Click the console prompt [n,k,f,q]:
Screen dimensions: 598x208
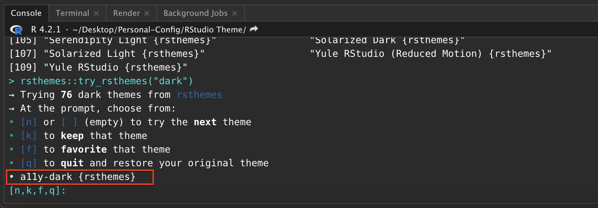coord(38,190)
